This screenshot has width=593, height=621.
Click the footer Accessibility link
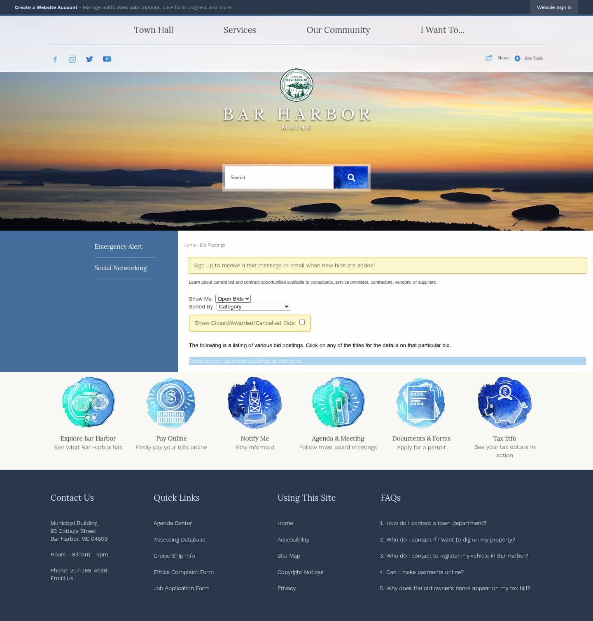click(293, 539)
